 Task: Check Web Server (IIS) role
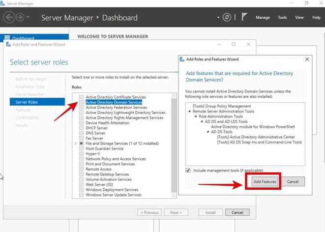(81, 184)
